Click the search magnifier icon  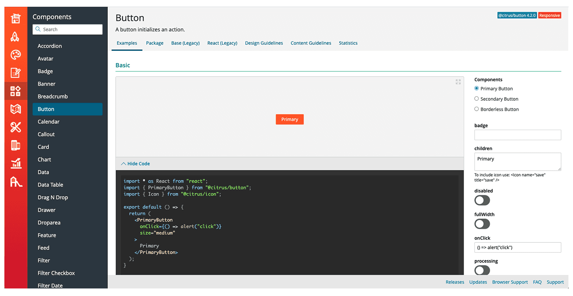pos(38,29)
